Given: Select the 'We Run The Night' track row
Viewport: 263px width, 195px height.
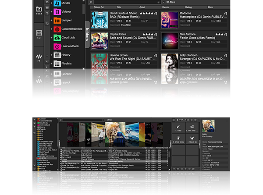Looking at the screenshot, I should 114,153.
